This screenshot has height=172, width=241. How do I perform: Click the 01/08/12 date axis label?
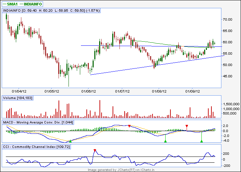pyautogui.click(x=159, y=92)
